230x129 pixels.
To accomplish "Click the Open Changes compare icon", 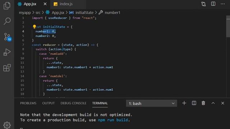I will [x=203, y=4].
